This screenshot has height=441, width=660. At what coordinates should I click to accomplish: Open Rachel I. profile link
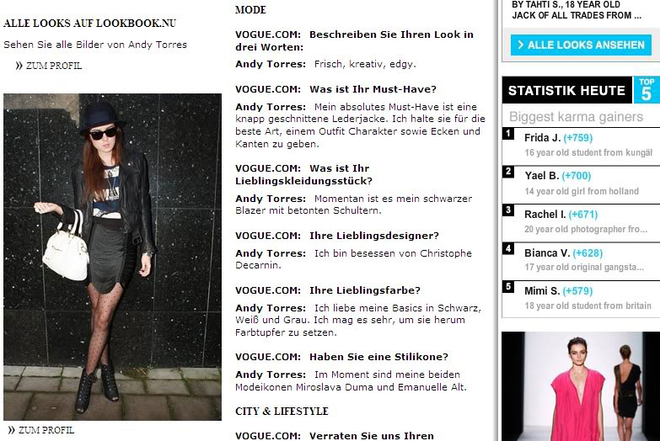tap(545, 215)
